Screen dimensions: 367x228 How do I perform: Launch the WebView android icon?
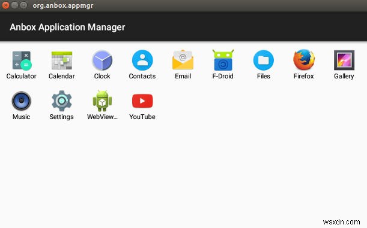tap(102, 101)
